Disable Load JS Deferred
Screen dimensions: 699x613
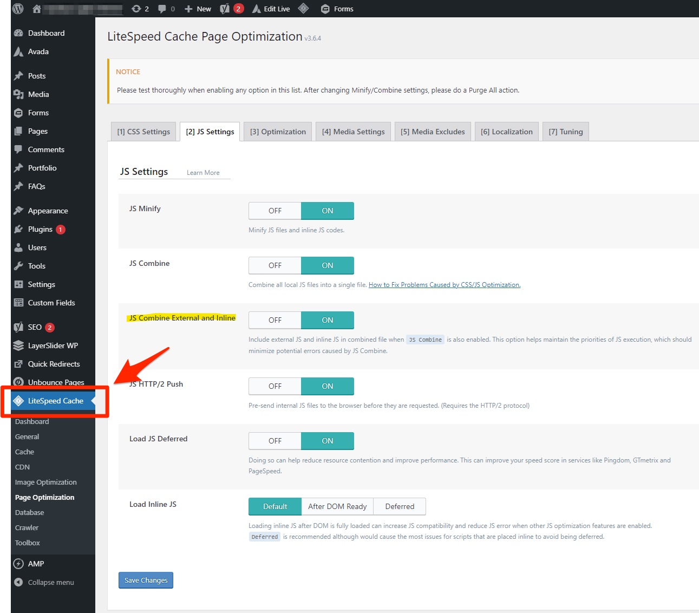tap(275, 441)
